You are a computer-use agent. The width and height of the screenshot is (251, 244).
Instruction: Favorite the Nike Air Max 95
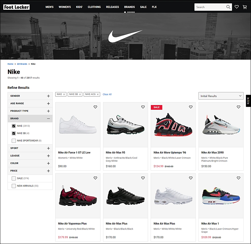[143, 107]
